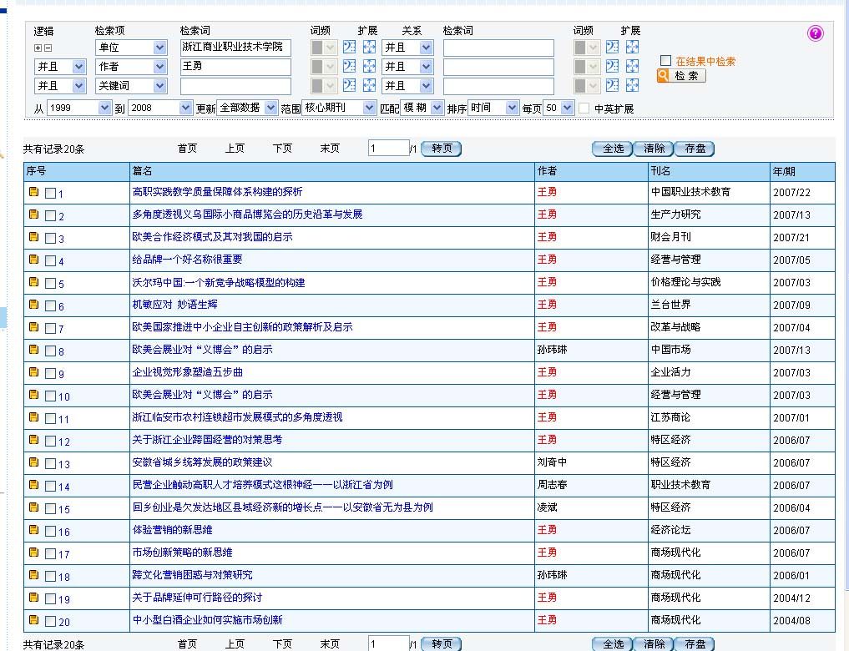Open the 并且 logic dropdown beside 作者
849x651 pixels.
pyautogui.click(x=60, y=67)
